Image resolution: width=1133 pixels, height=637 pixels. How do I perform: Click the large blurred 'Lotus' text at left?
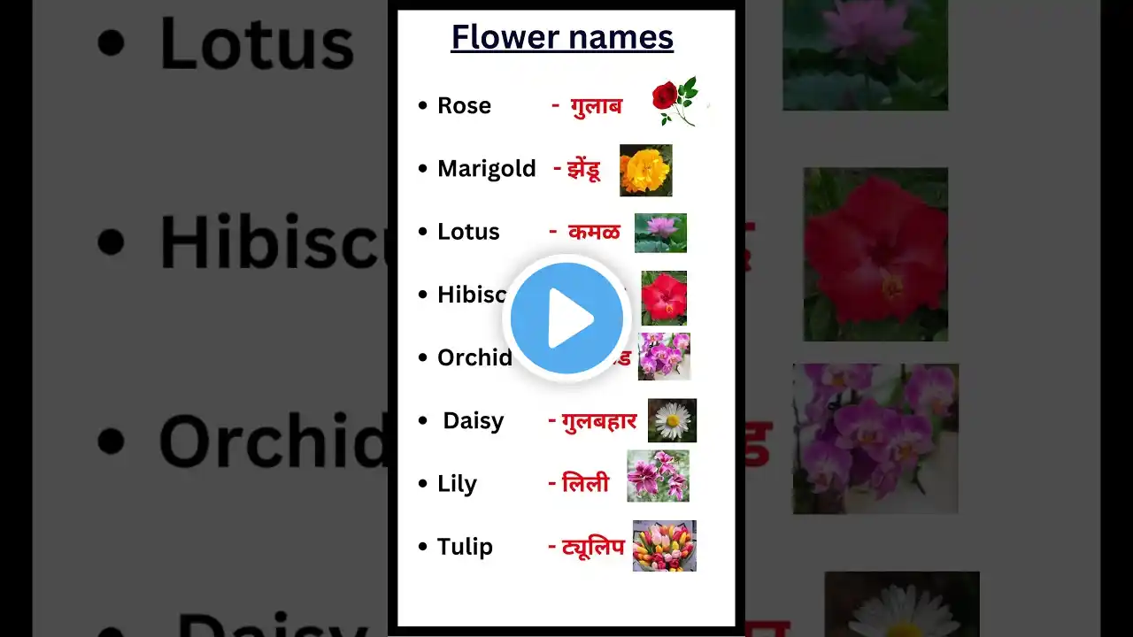(256, 42)
